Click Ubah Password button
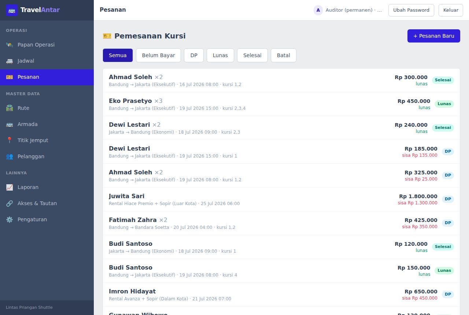This screenshot has height=315, width=469. point(411,10)
